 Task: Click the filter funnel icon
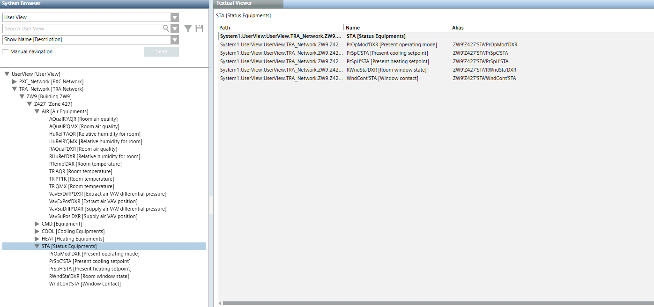click(x=188, y=29)
